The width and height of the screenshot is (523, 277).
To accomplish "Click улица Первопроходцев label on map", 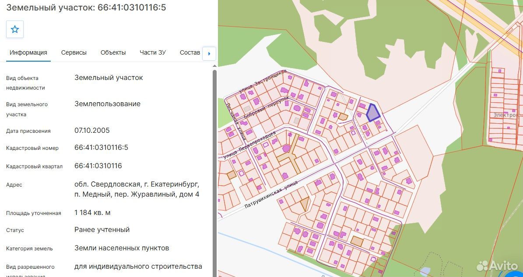I will (x=249, y=145).
